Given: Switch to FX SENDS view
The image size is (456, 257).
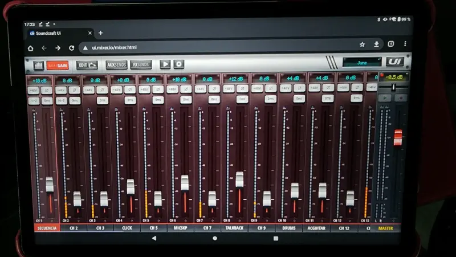Looking at the screenshot, I should pyautogui.click(x=141, y=64).
